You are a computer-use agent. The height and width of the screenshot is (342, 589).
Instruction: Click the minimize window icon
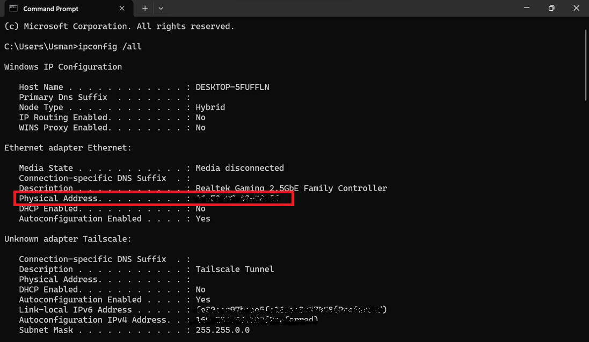527,8
